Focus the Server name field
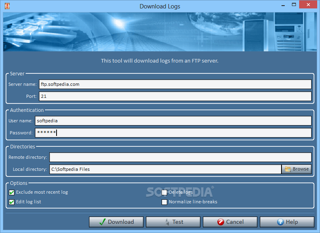 tap(175, 84)
